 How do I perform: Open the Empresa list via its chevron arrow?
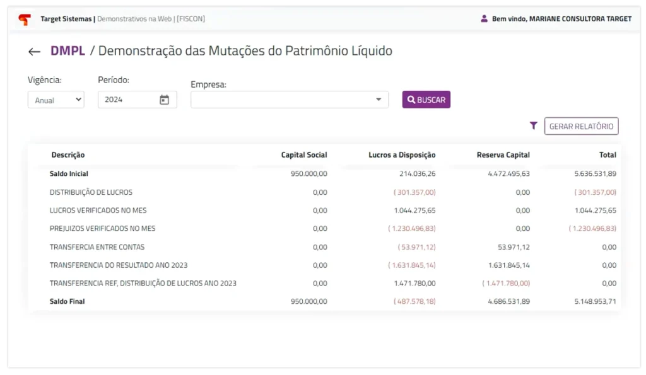pos(378,99)
